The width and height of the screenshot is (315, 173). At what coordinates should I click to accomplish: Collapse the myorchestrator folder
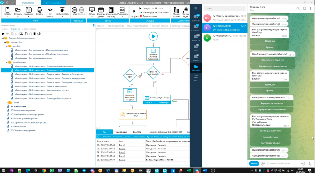7,62
